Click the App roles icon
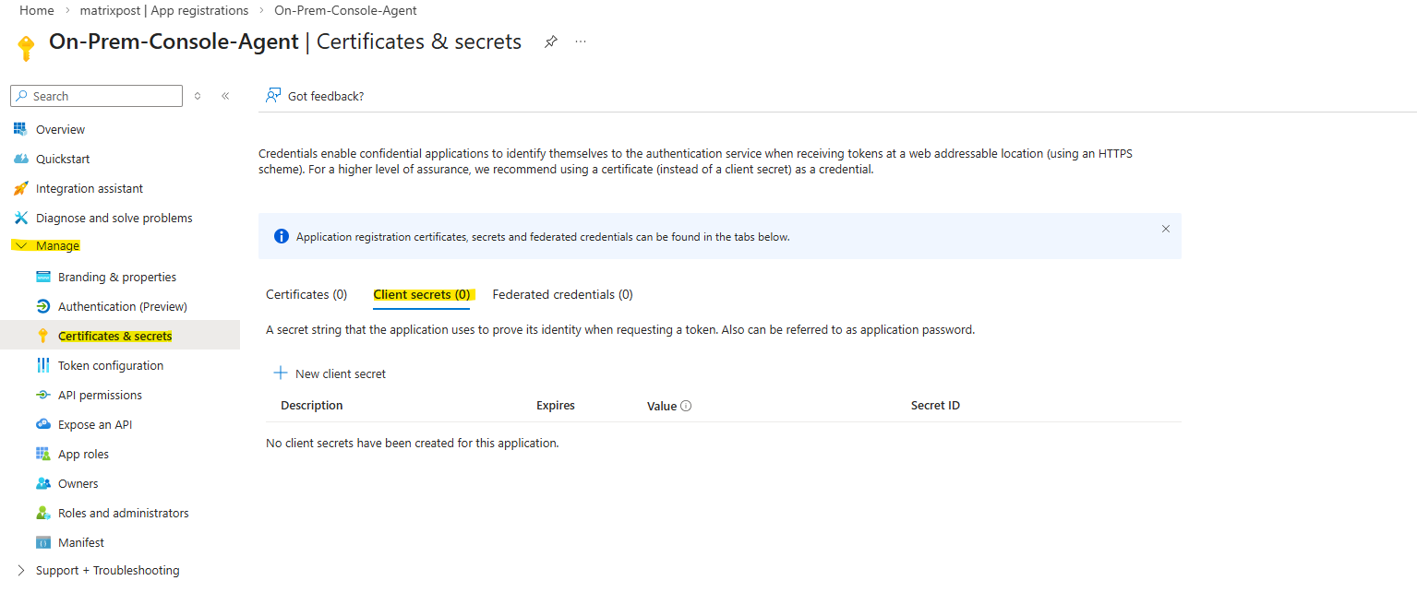Screen dimensions: 1417x616 pyautogui.click(x=42, y=454)
